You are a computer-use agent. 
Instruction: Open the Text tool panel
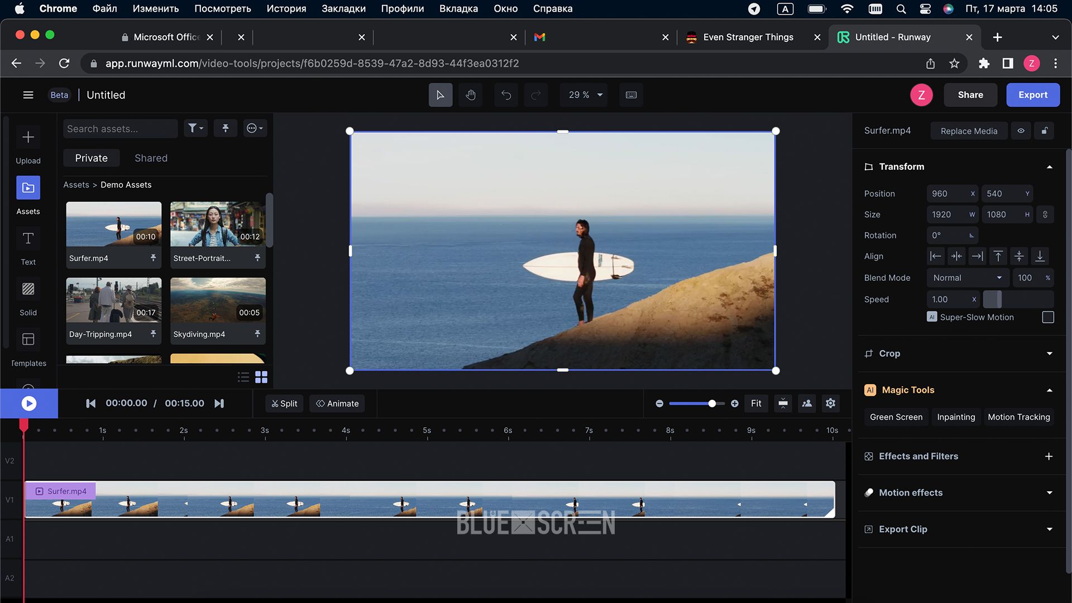[x=28, y=239]
